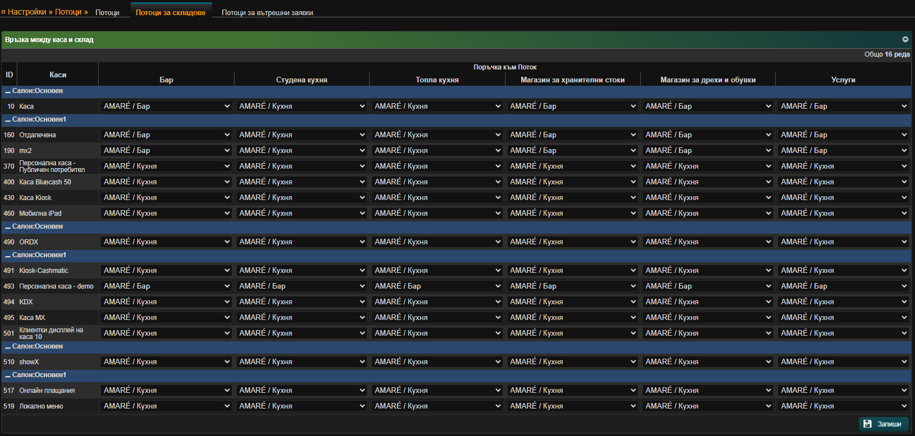This screenshot has height=436, width=915.
Task: Select the Локално меню row name
Action: (41, 406)
